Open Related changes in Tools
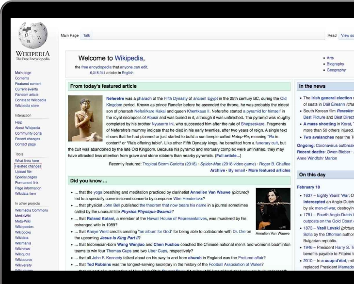The image size is (354, 284). pos(28,166)
